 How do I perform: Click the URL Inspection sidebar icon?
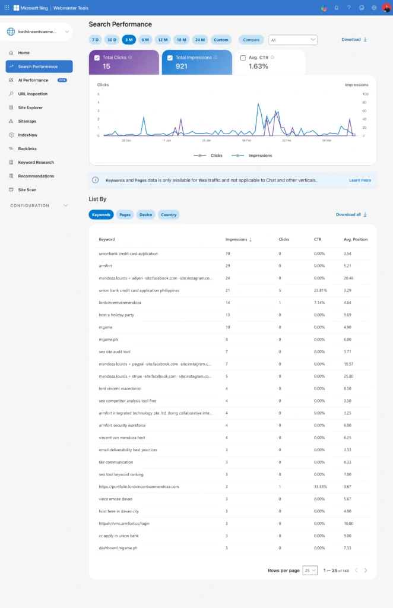tap(11, 94)
